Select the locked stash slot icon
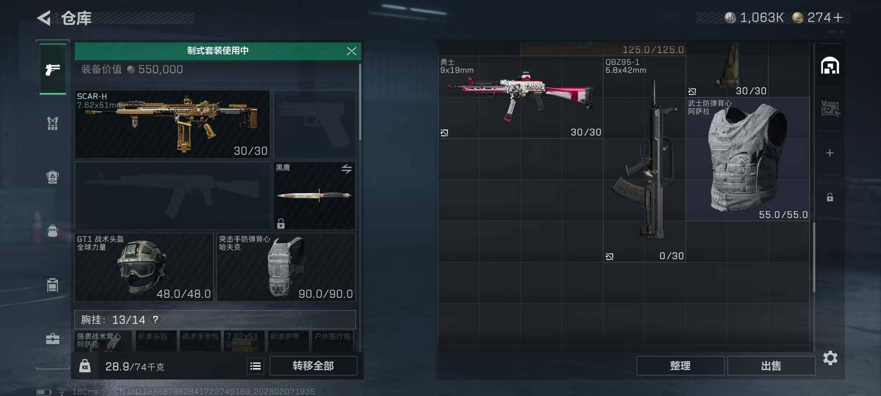881x396 pixels. (x=830, y=197)
